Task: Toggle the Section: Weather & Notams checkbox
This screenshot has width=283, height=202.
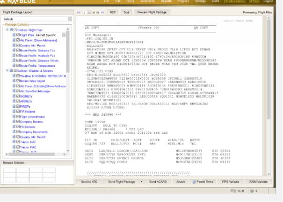Action: (15, 70)
